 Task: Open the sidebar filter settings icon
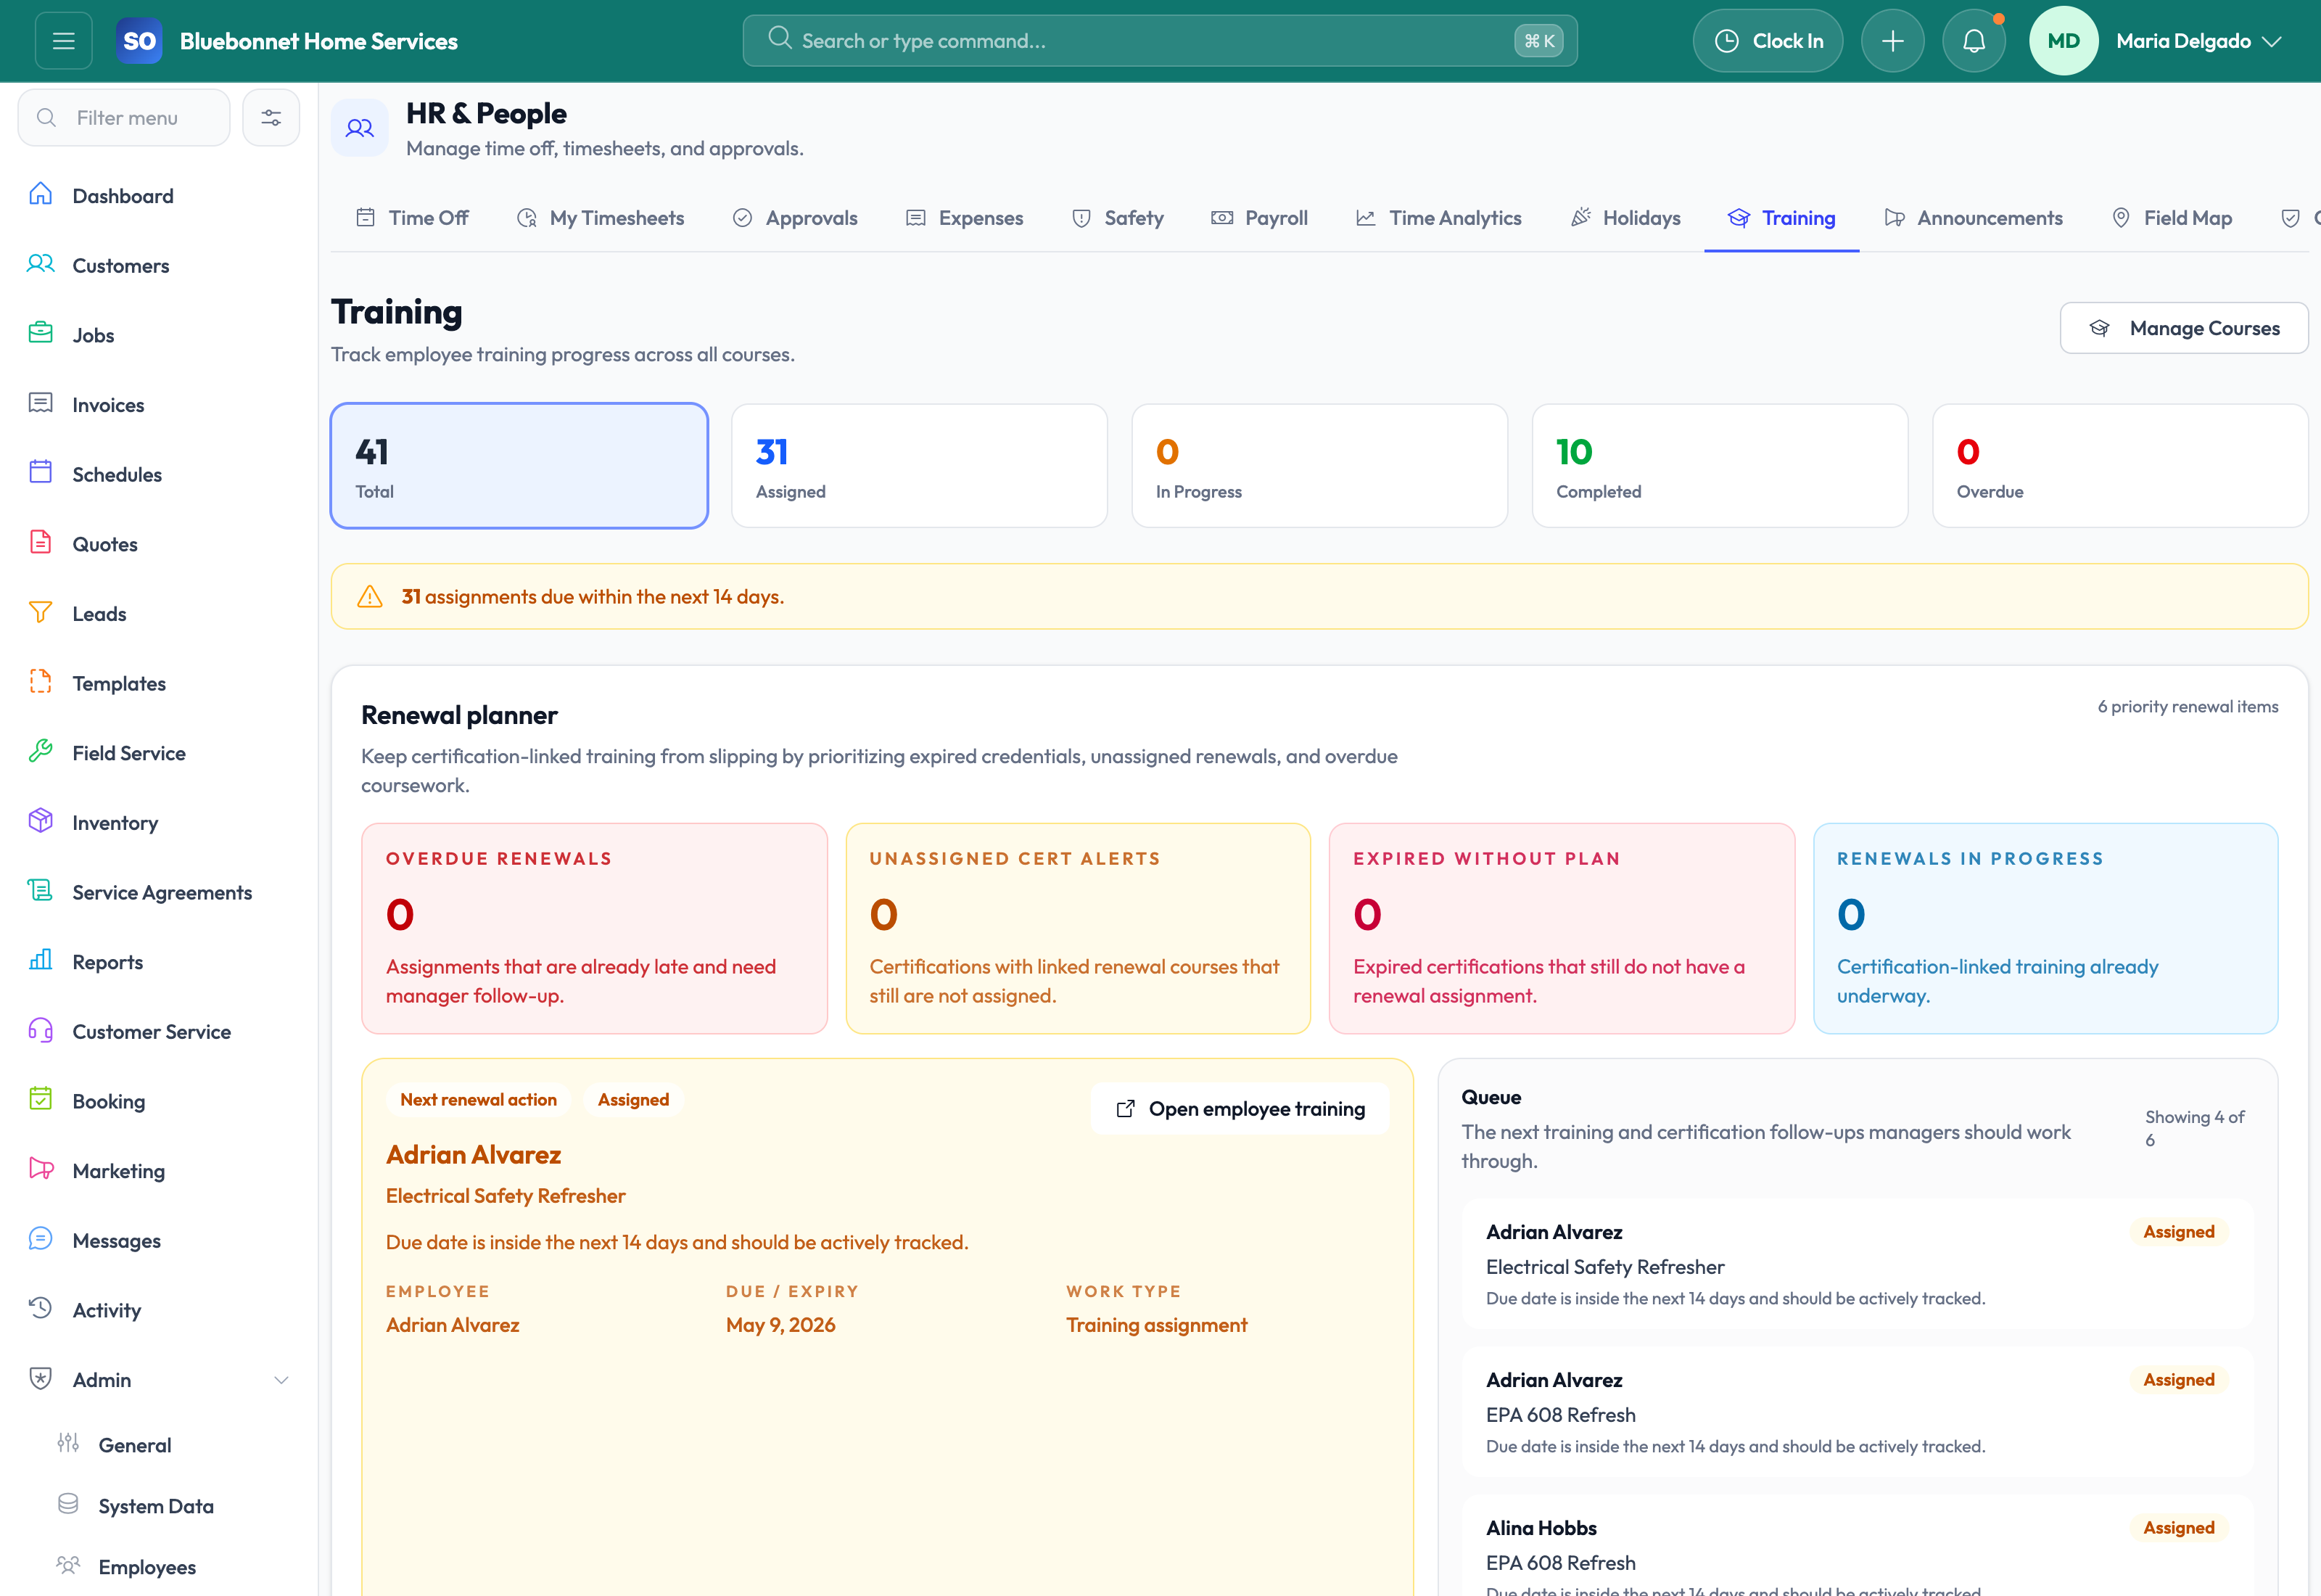tap(271, 118)
